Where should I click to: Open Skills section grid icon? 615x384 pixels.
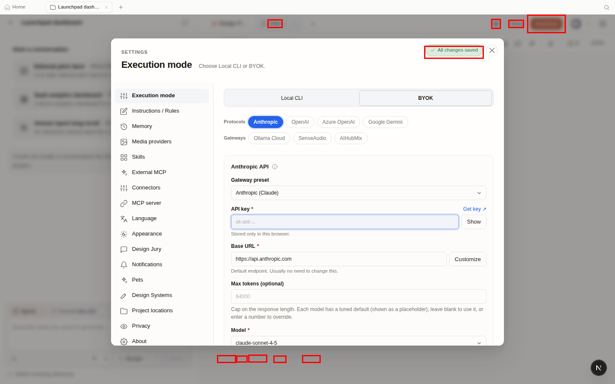124,157
